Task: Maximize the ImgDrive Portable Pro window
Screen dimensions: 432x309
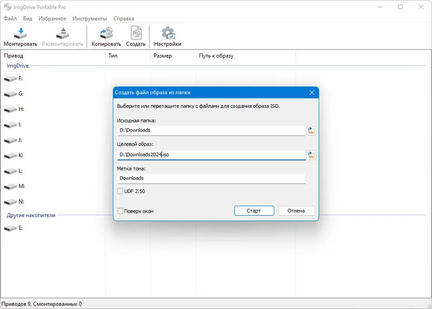Action: pos(400,7)
